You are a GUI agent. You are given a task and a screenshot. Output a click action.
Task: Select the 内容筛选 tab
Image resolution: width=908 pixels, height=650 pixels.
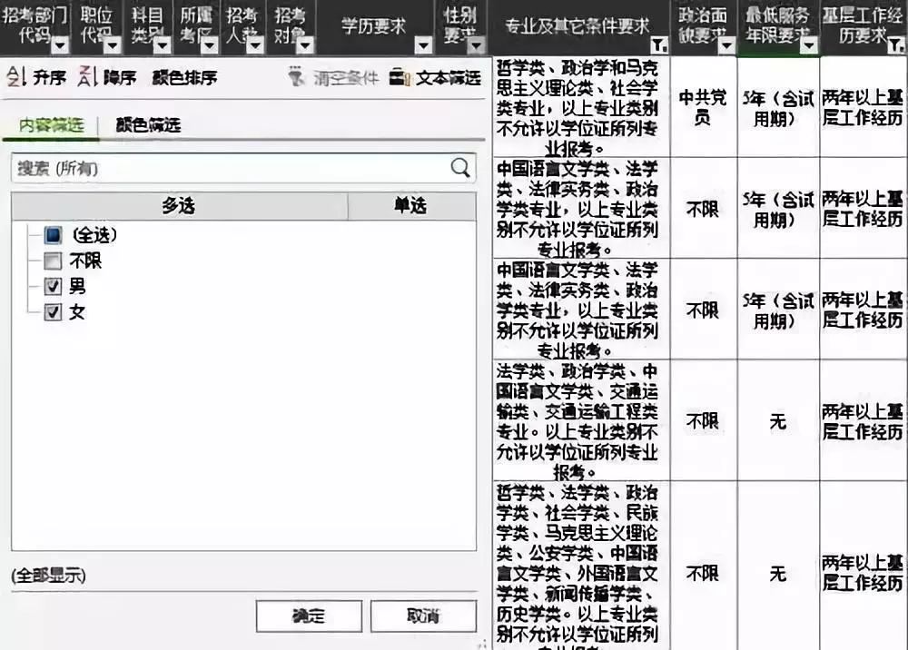pos(51,125)
